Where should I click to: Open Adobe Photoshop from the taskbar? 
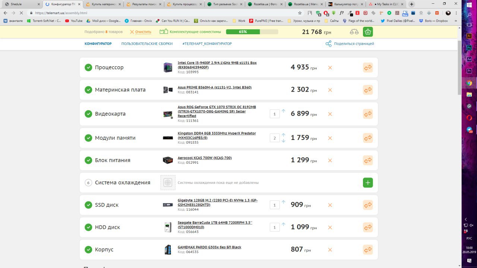click(x=469, y=48)
